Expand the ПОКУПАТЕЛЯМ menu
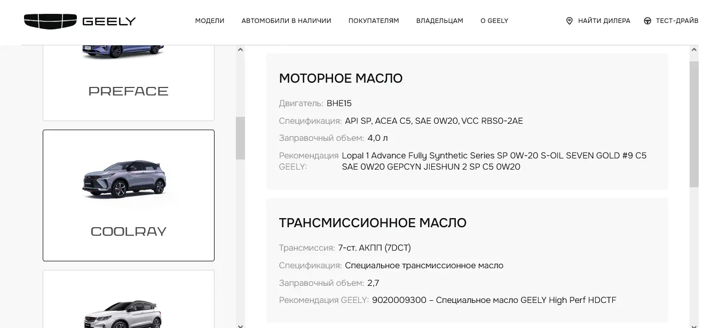 click(374, 21)
